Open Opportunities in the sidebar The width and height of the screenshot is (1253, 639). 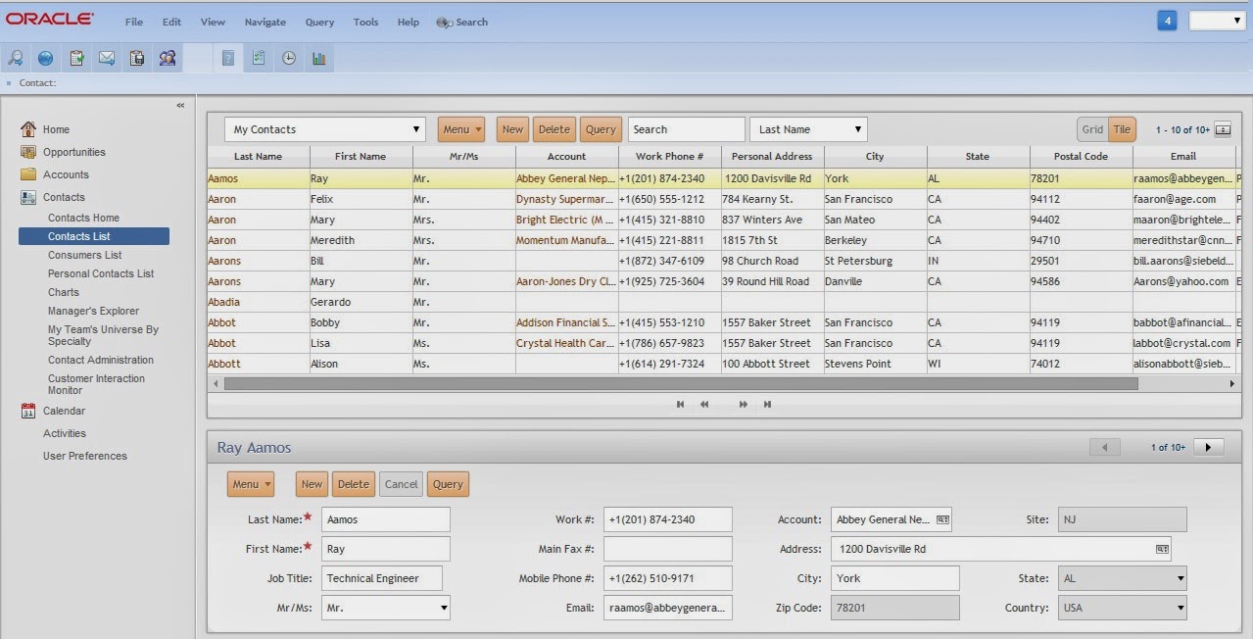[73, 152]
